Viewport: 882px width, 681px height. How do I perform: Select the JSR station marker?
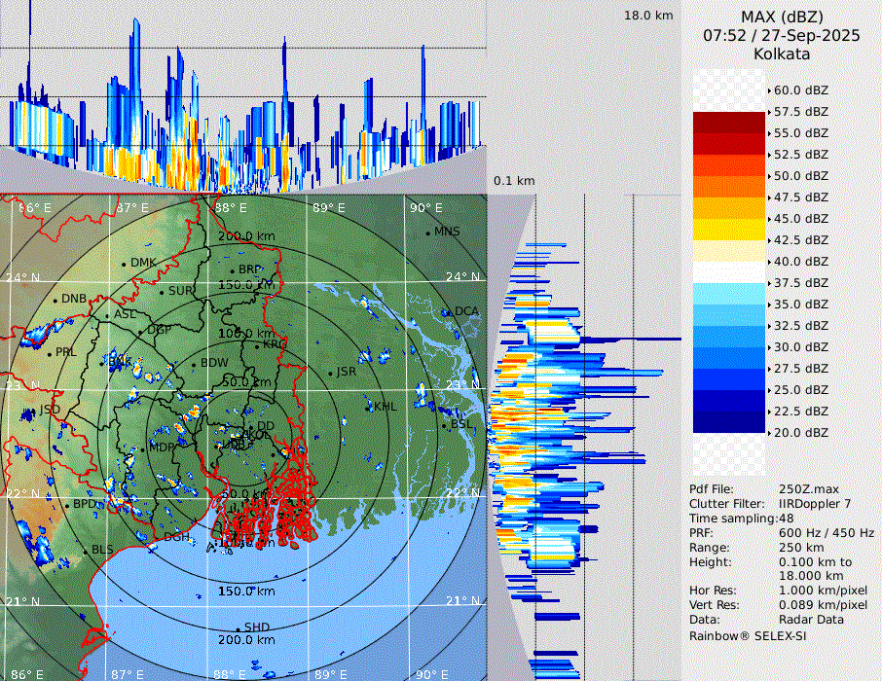coord(329,374)
